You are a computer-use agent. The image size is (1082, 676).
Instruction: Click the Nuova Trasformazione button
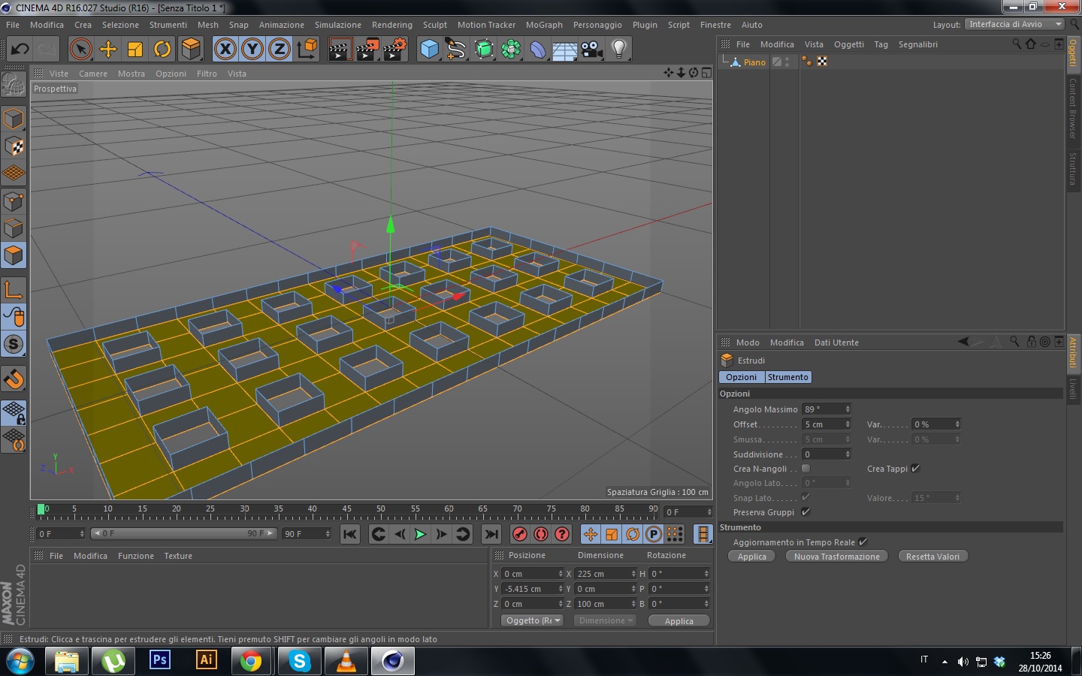(836, 557)
